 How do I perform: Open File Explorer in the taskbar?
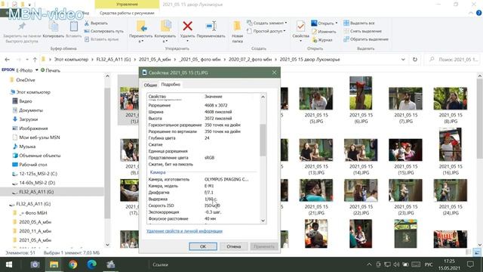click(x=54, y=264)
